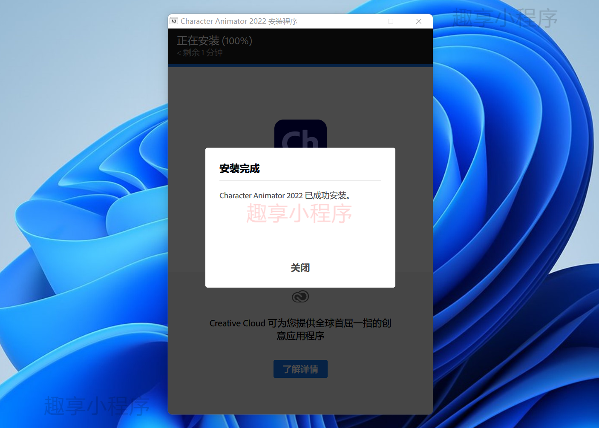
Task: Click the Creative Cloud logo icon
Action: coord(300,297)
